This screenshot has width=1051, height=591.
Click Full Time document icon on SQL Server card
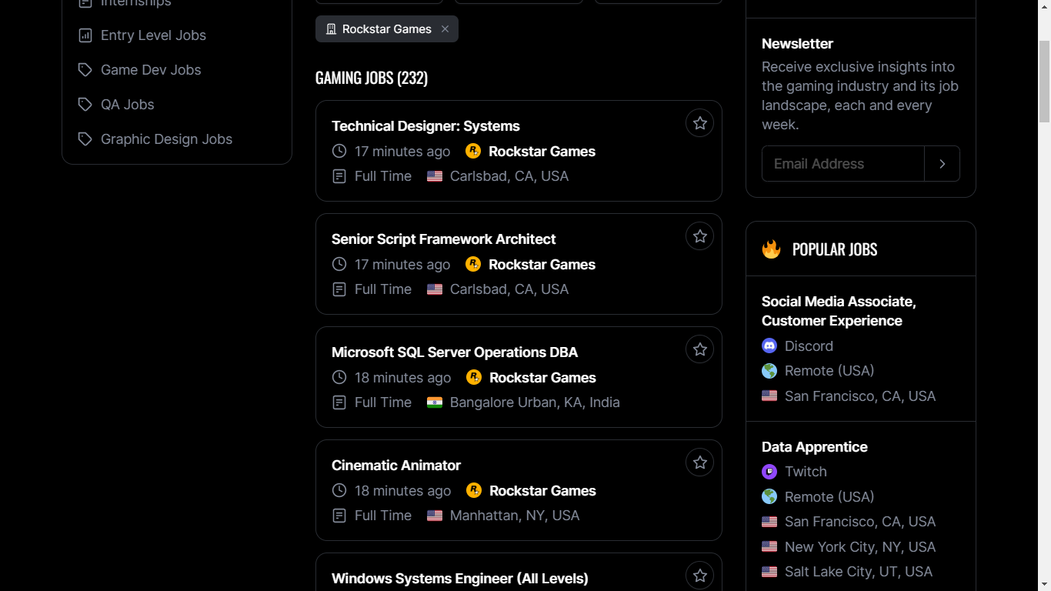(x=339, y=402)
